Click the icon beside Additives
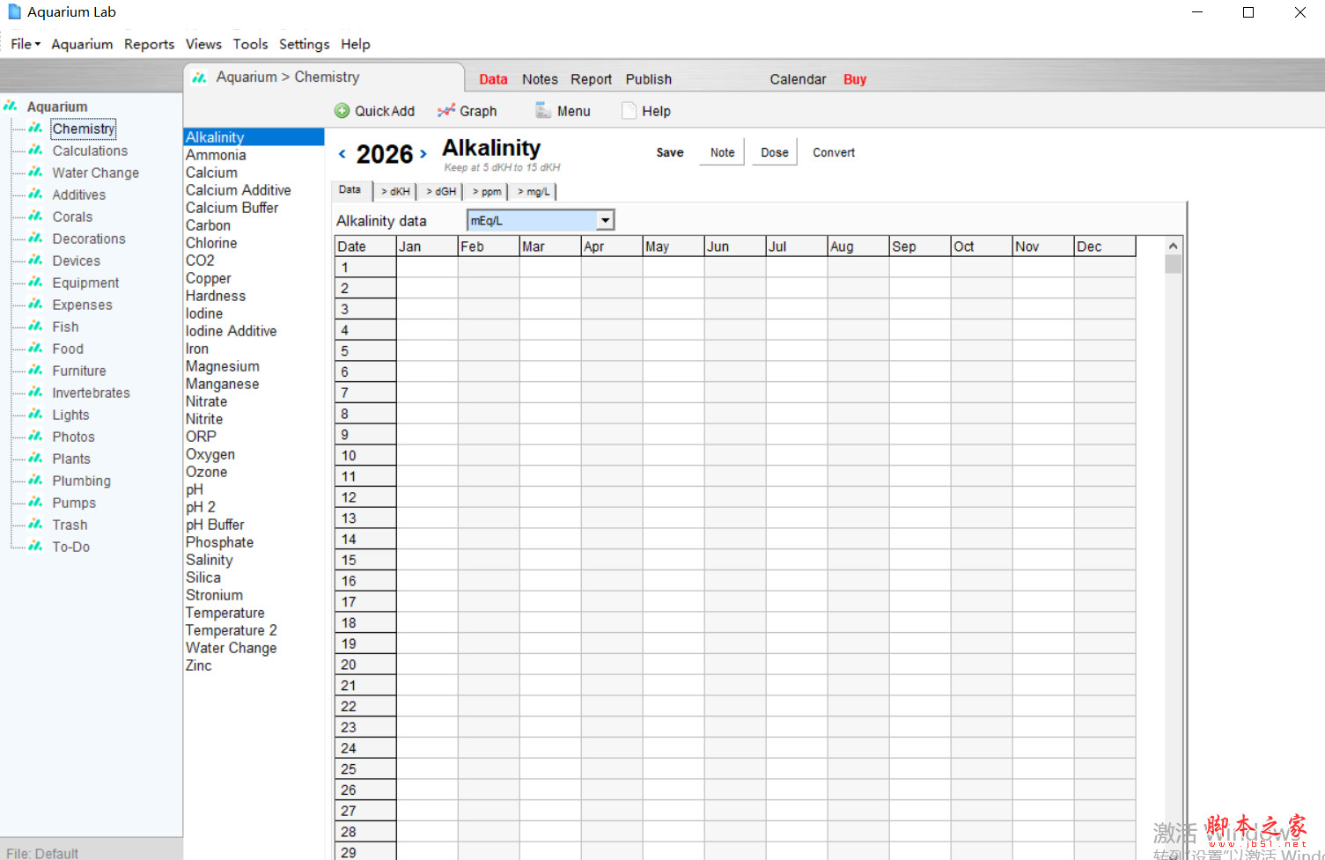1325x860 pixels. [x=35, y=195]
